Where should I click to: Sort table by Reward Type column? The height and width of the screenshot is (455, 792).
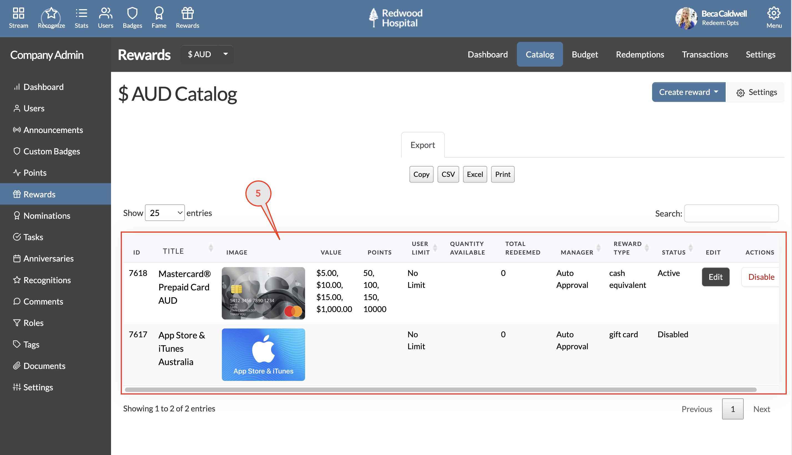coord(630,248)
